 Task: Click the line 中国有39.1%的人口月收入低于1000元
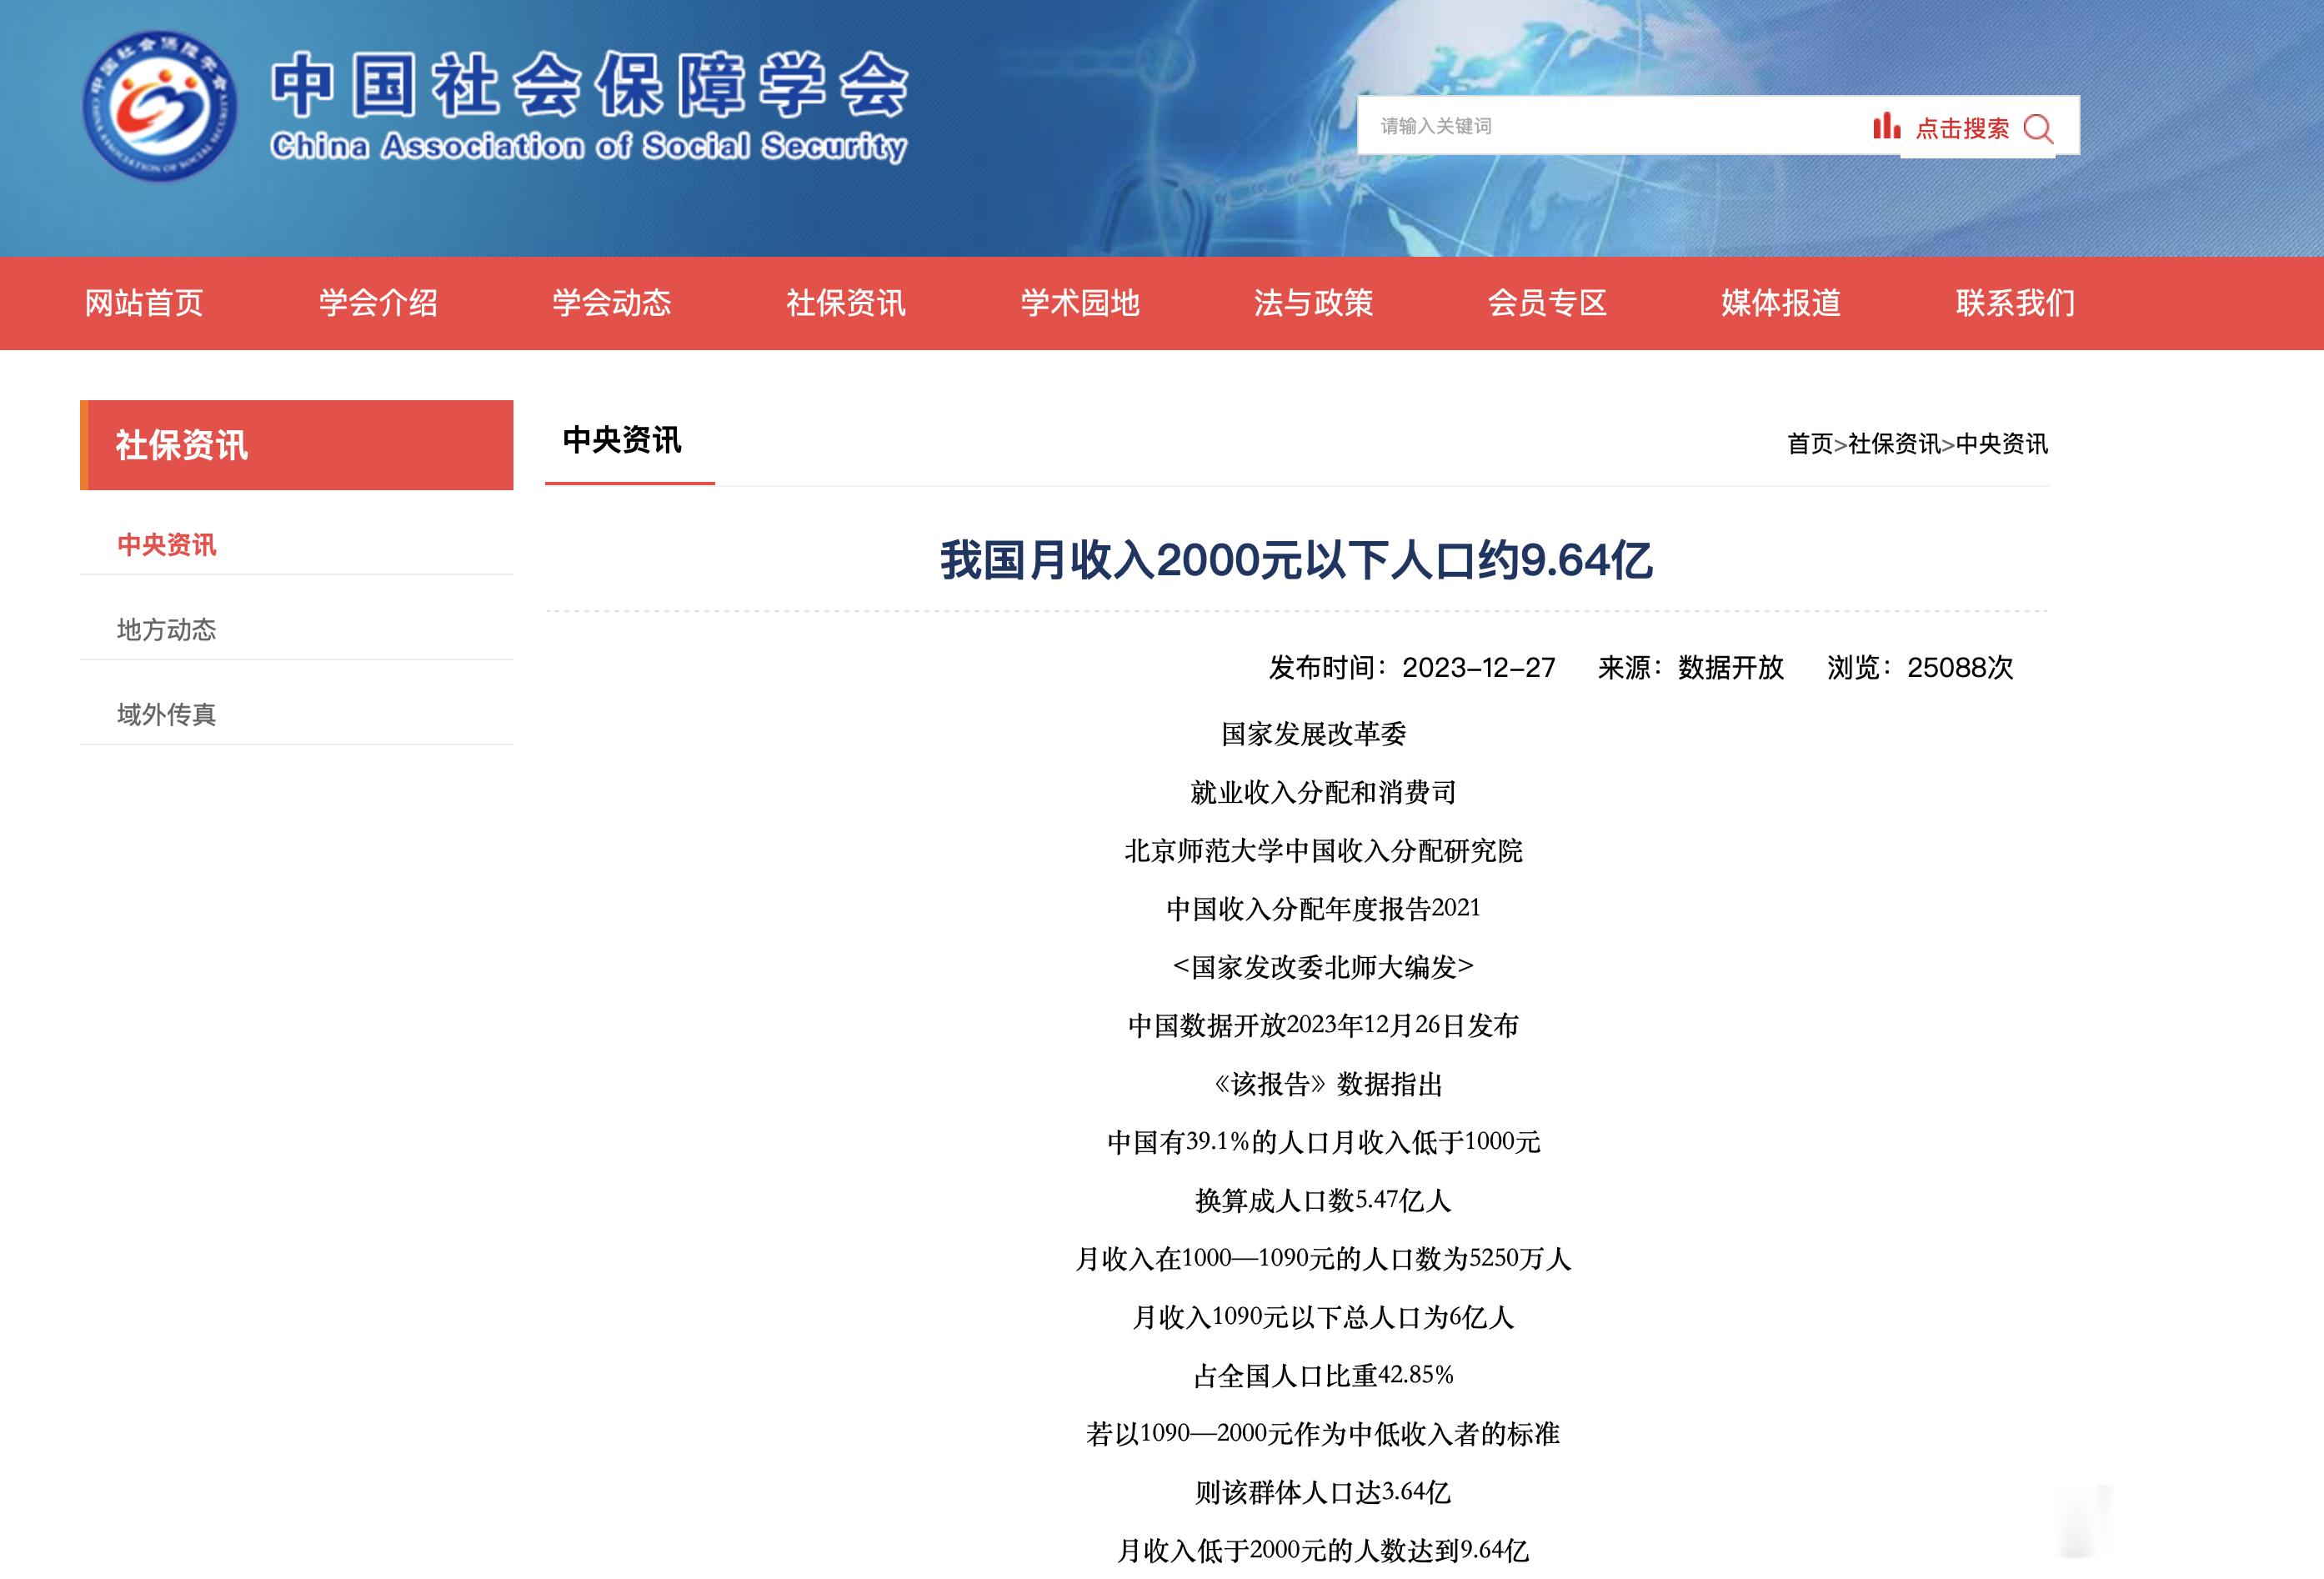click(1323, 1142)
